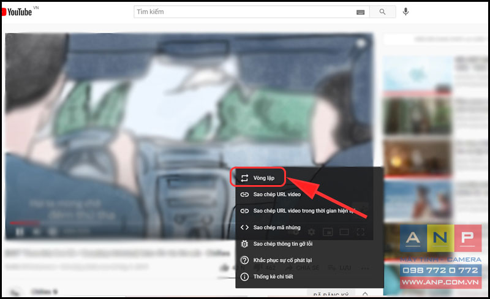Select Sao chép mã nhúng
Image resolution: width=490 pixels, height=299 pixels.
pyautogui.click(x=309, y=227)
